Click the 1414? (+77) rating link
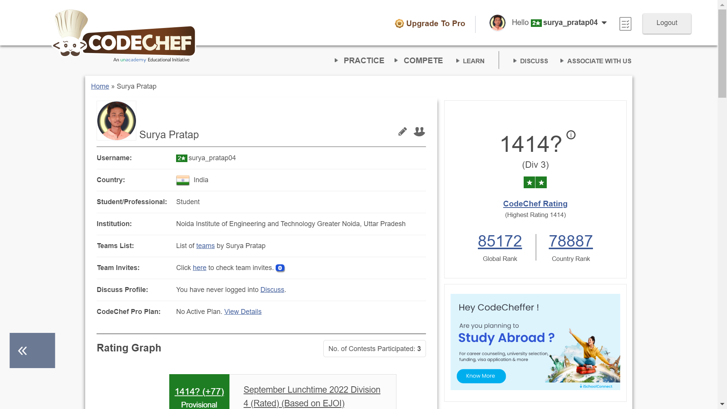The image size is (727, 409). 199,392
